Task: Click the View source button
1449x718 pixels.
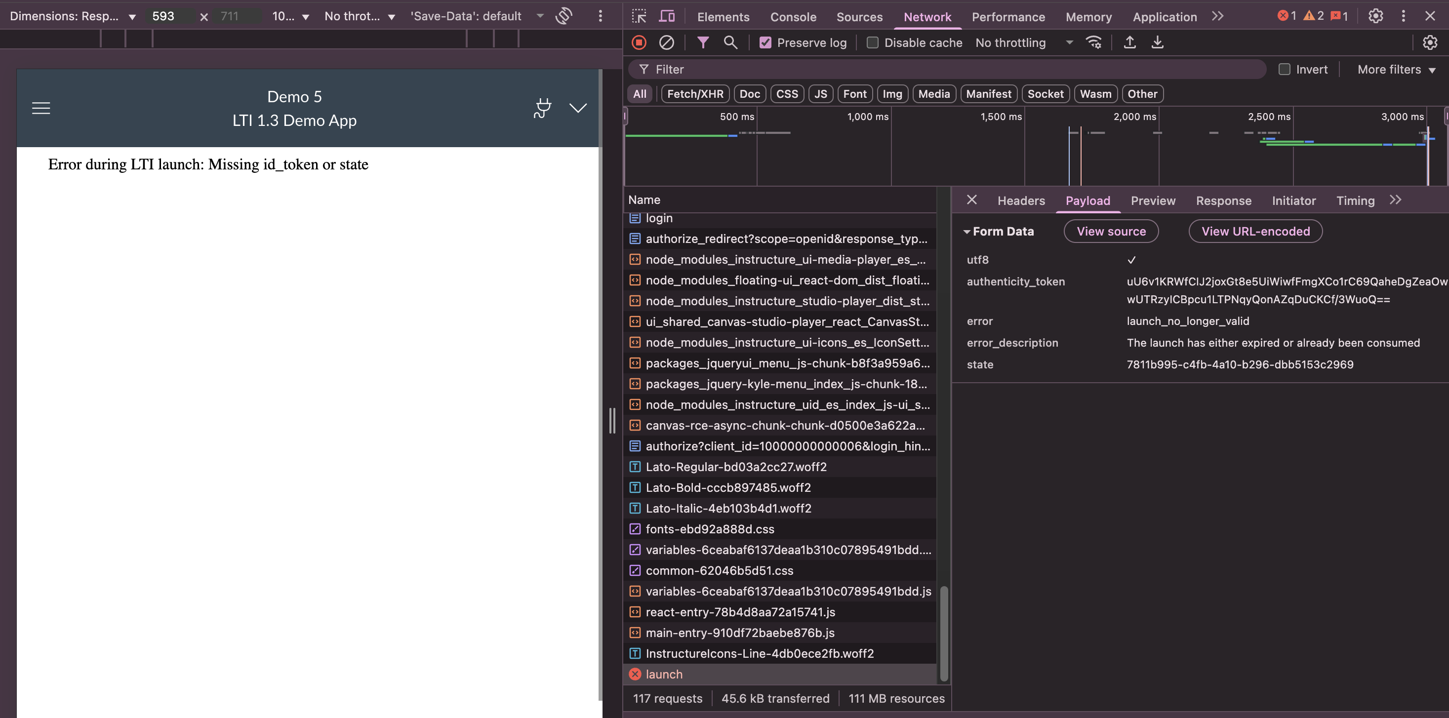Action: point(1111,231)
